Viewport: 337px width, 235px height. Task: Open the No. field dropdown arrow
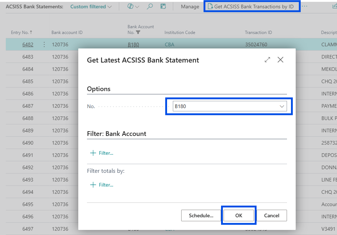[x=282, y=106]
